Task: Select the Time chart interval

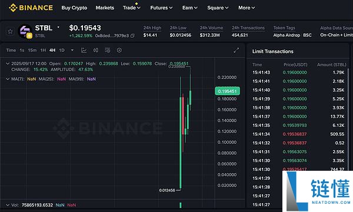Action: coord(11,50)
